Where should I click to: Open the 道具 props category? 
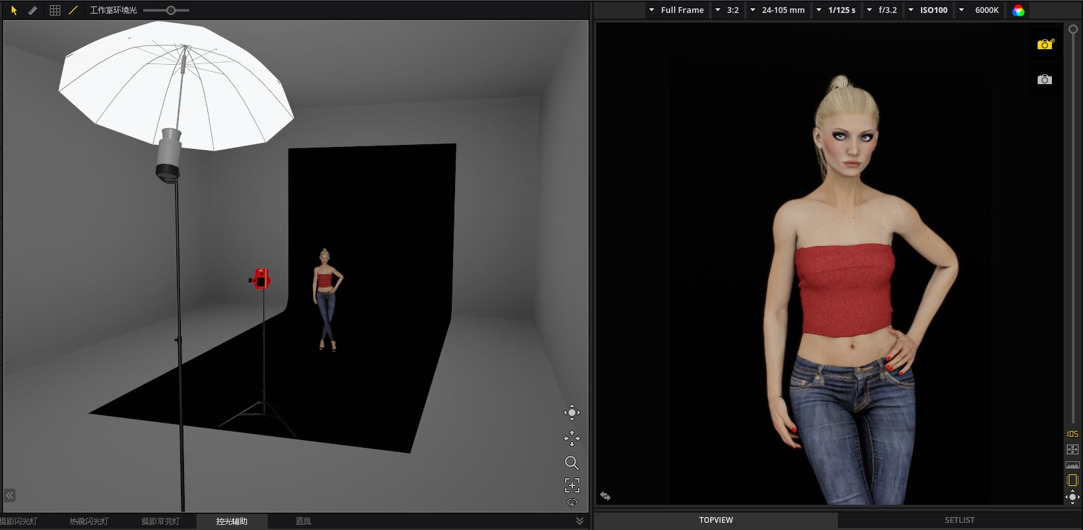[x=303, y=521]
